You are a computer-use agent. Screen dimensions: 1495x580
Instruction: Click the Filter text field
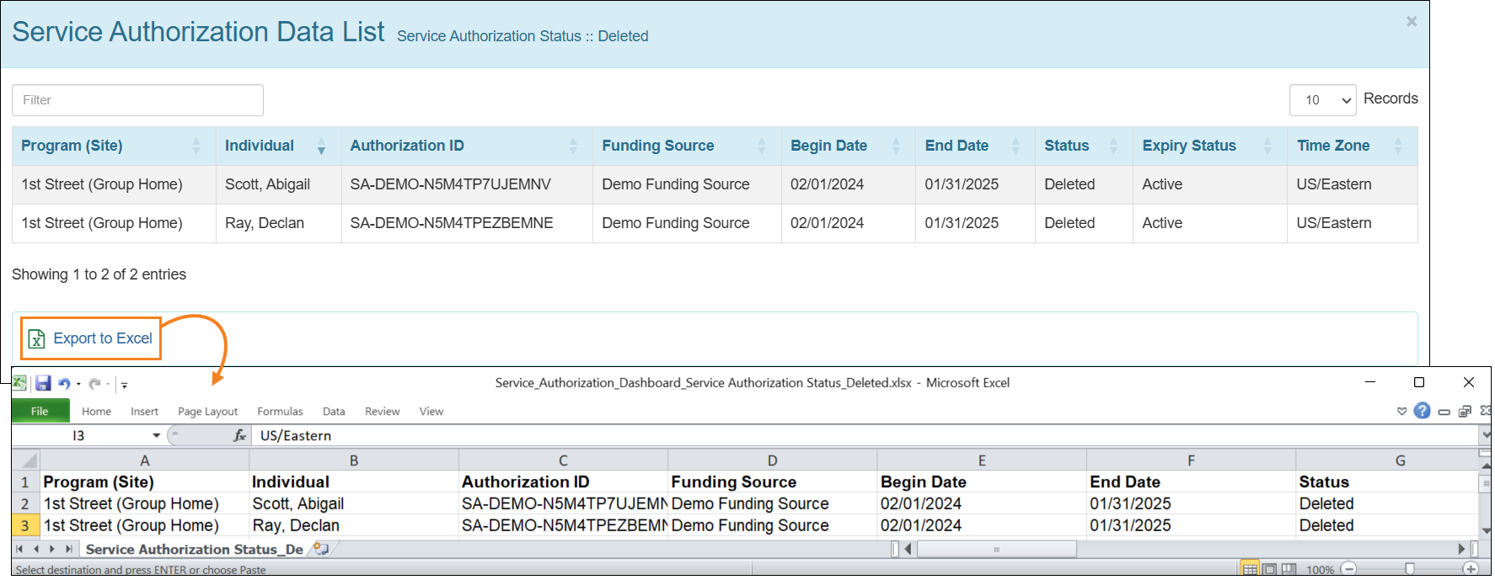click(x=137, y=100)
